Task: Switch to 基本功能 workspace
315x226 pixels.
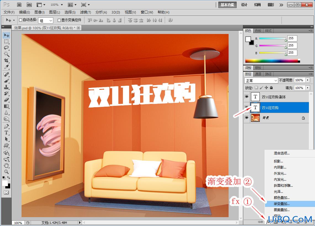Action: (x=227, y=5)
